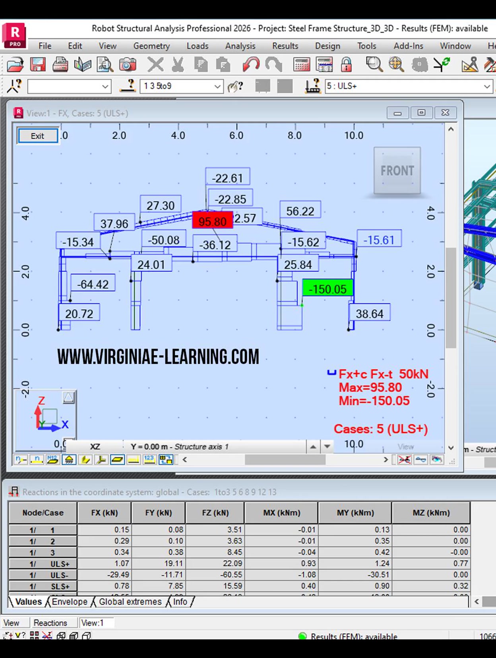Click the MY (kNm) column header
The width and height of the screenshot is (496, 658).
355,513
